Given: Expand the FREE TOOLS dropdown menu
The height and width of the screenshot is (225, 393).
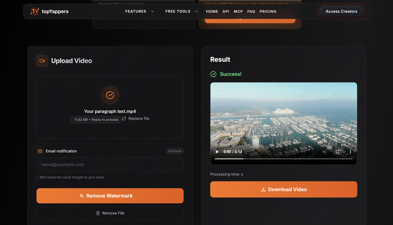Looking at the screenshot, I should [x=182, y=11].
